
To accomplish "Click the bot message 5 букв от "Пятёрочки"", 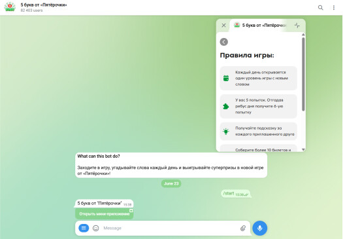I will pyautogui.click(x=104, y=204).
